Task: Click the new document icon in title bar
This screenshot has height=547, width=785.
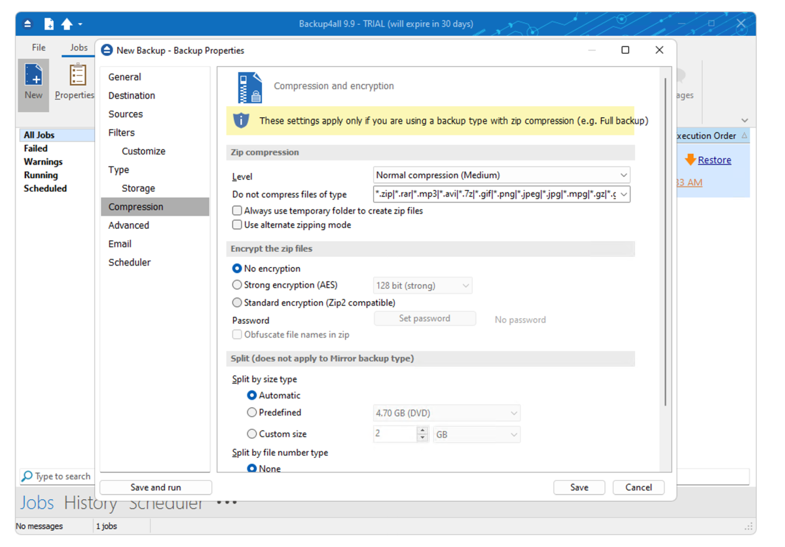Action: point(48,24)
